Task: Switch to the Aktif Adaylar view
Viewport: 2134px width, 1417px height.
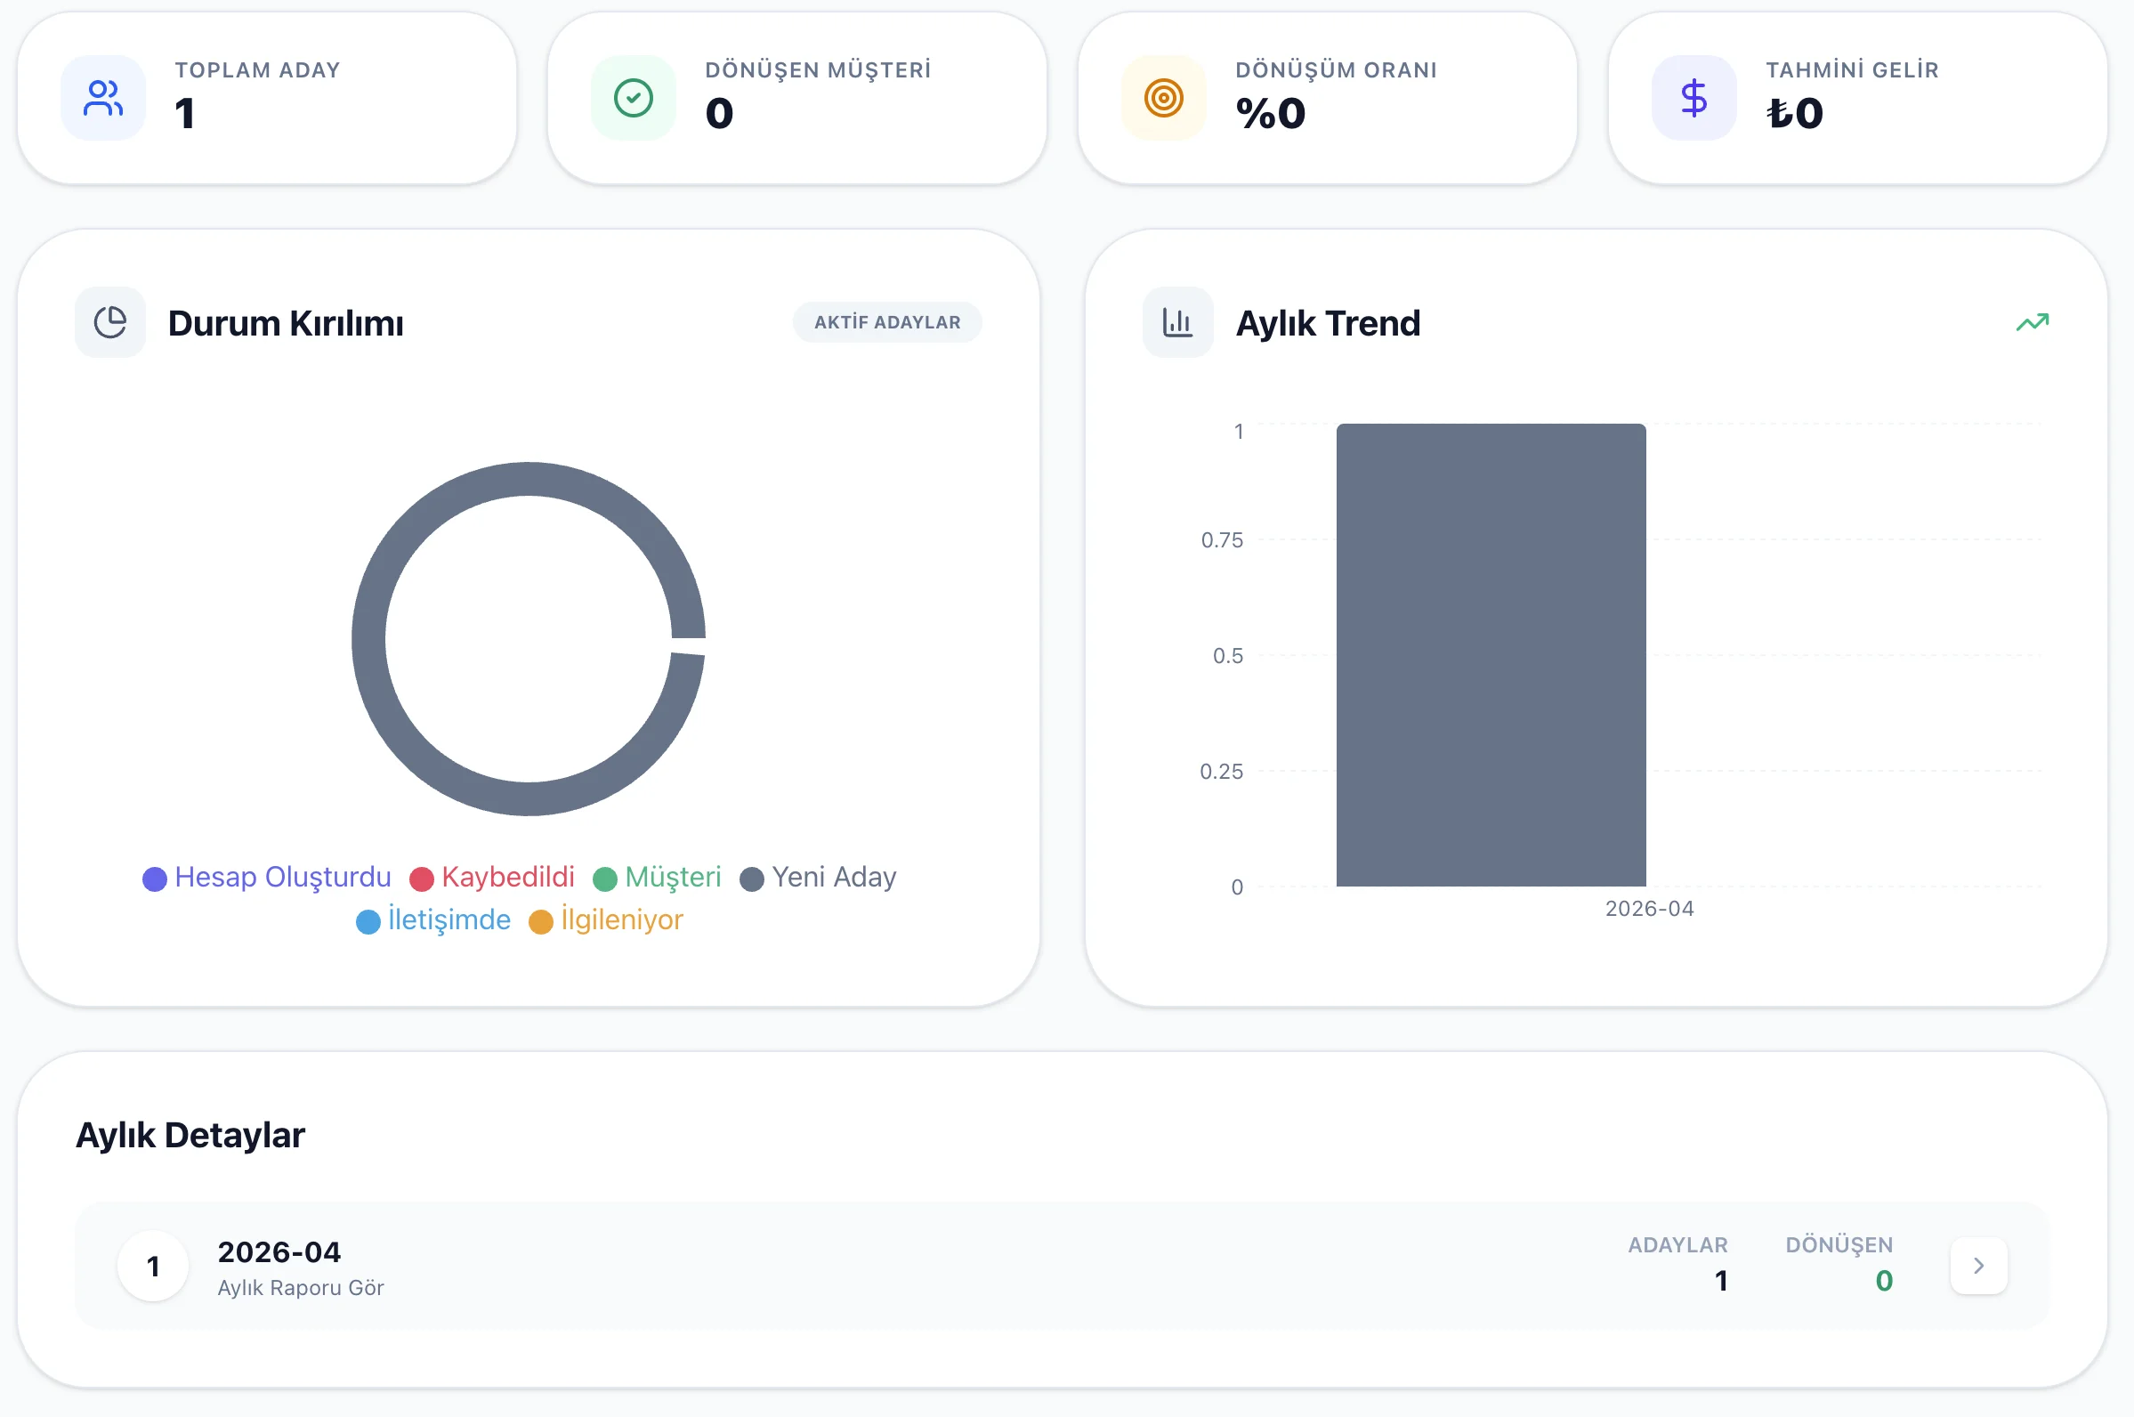Action: [886, 321]
